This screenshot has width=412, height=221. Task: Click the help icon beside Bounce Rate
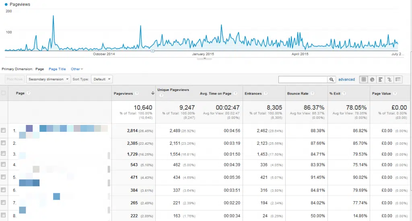[x=310, y=94]
